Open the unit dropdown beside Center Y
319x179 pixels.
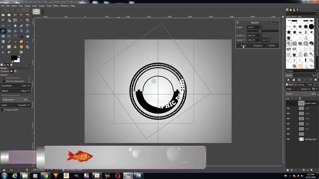click(x=266, y=40)
